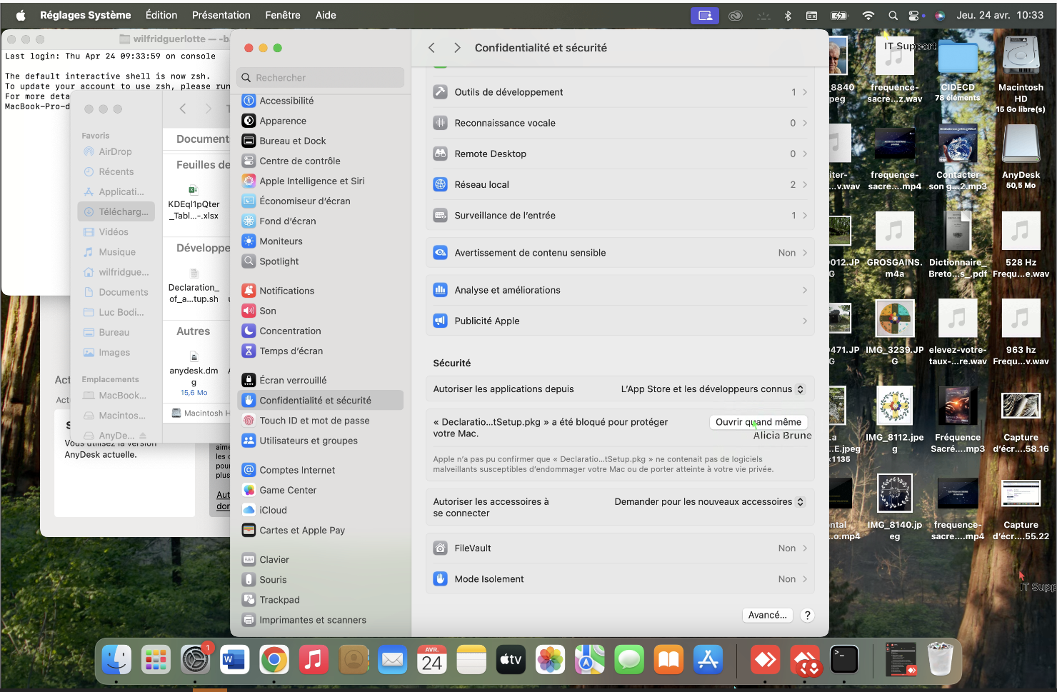This screenshot has width=1057, height=692.
Task: Expand the Autoriser les applications depuis dropdown
Action: 712,389
